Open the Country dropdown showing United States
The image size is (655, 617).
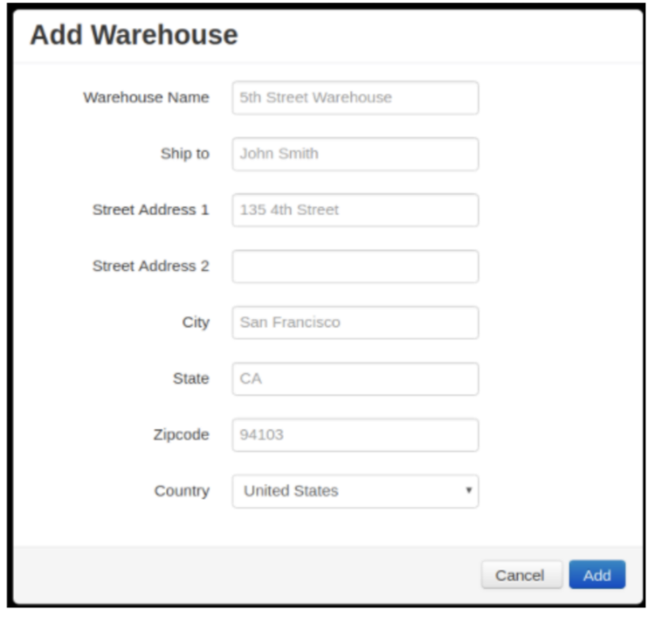coord(355,491)
